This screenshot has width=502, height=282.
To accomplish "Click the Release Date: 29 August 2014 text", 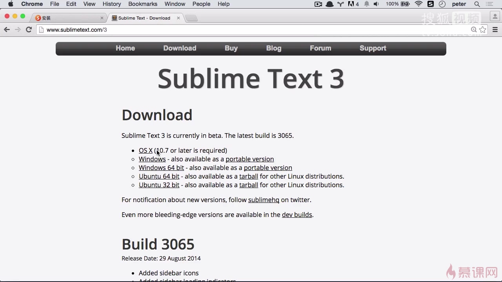I will pyautogui.click(x=161, y=258).
